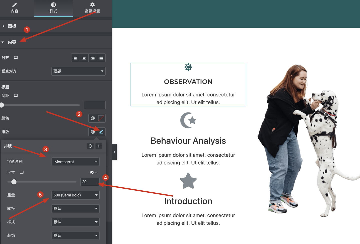360x244 pixels.
Task: Select the Introduction heading
Action: 188,201
